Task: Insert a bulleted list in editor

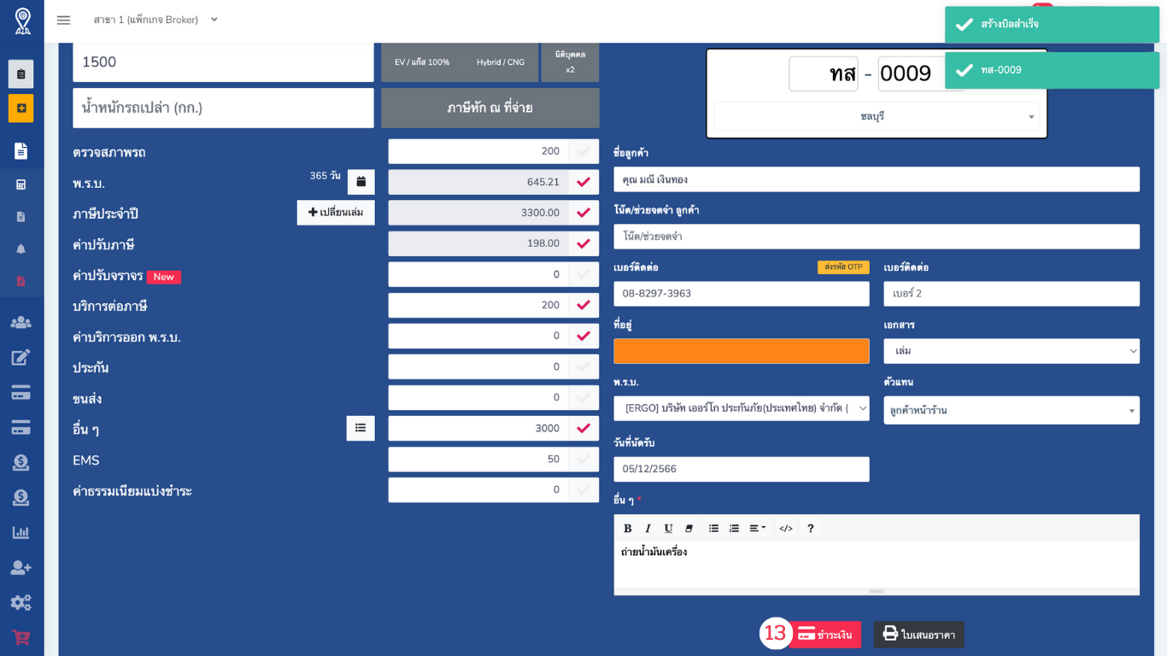Action: pos(714,529)
